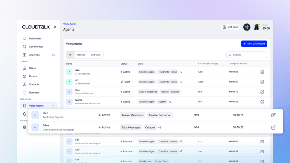This screenshot has height=163, width=290.
Task: Click the Marta inbound arrow icon
Action: (69, 102)
